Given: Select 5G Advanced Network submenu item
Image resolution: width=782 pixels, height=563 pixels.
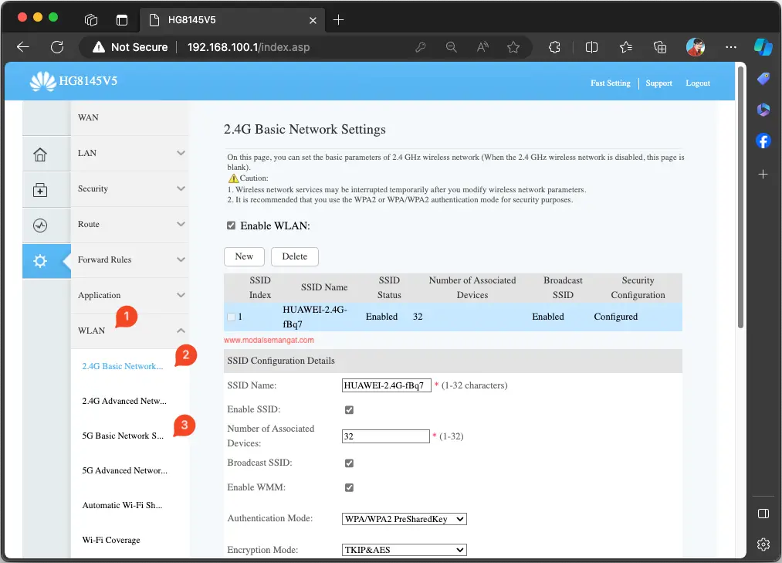Looking at the screenshot, I should 125,470.
